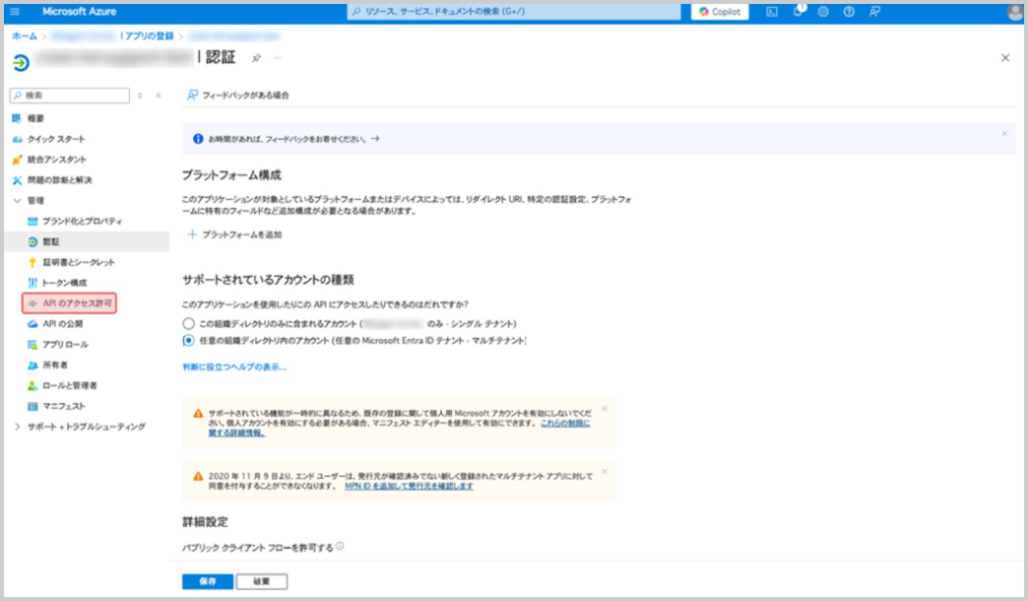Click プラットフォームを追加 link
This screenshot has height=601, width=1028.
tap(235, 235)
